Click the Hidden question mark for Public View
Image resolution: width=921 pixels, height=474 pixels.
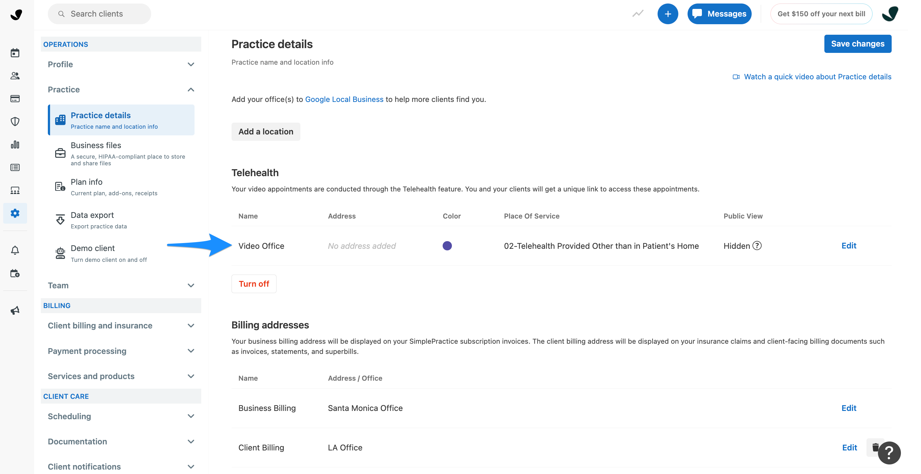756,245
